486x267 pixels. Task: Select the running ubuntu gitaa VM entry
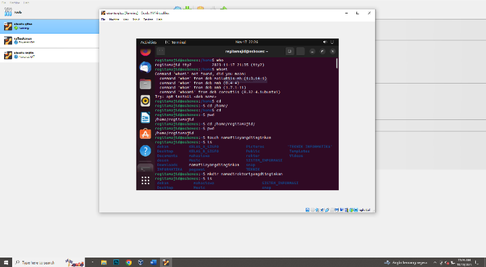point(49,26)
